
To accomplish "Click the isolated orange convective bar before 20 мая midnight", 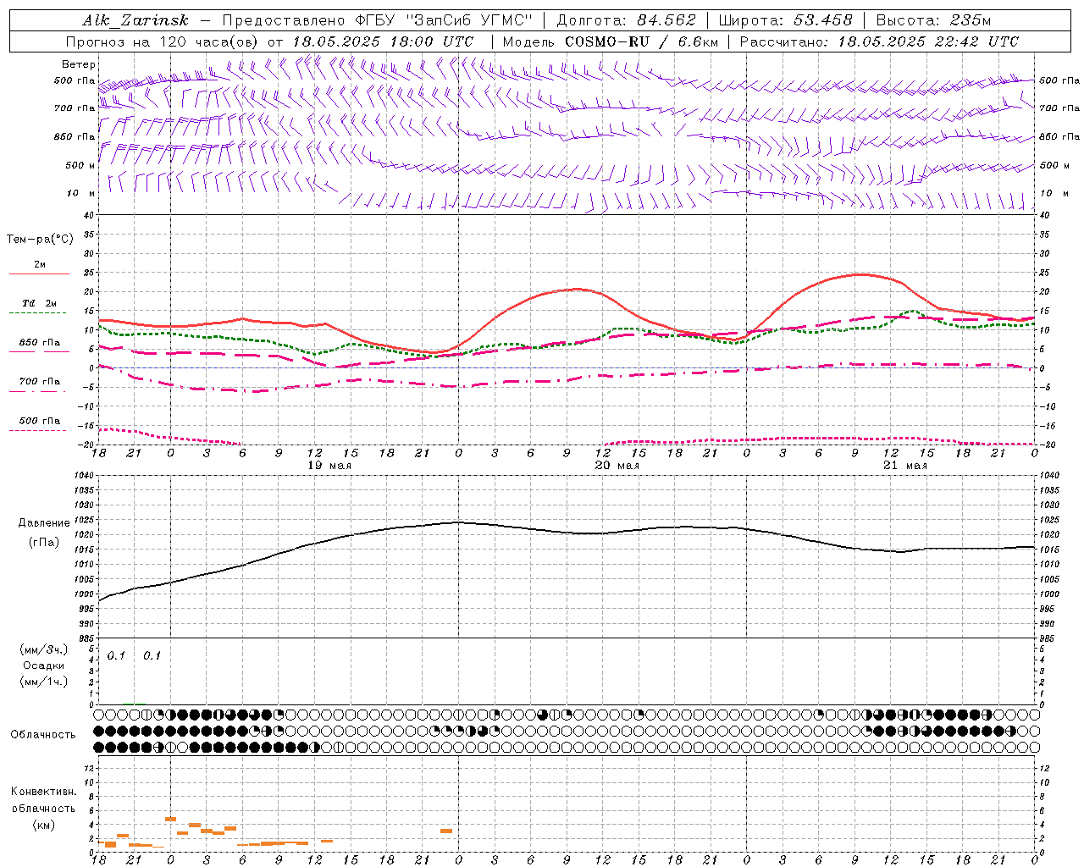I will [x=446, y=831].
